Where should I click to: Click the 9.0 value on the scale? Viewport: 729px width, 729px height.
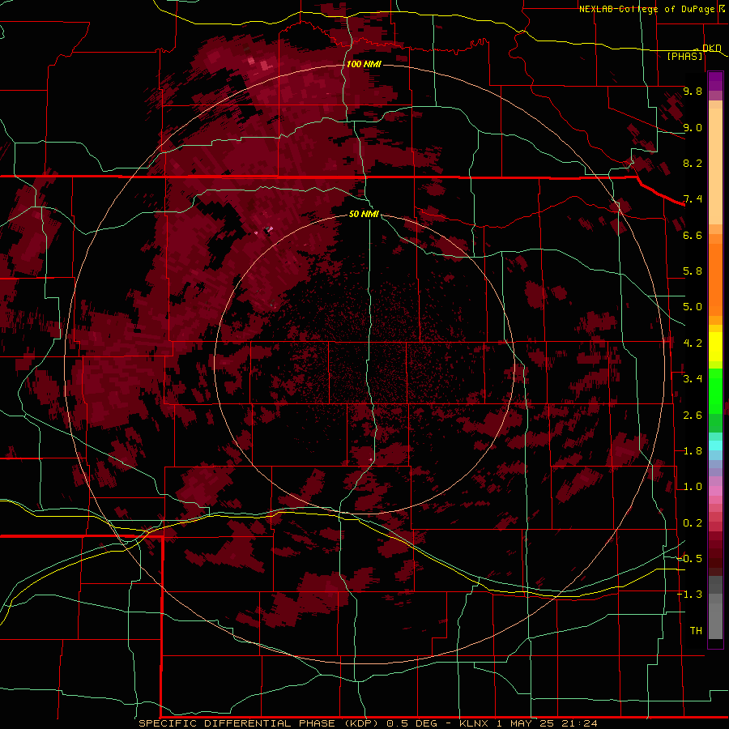693,128
